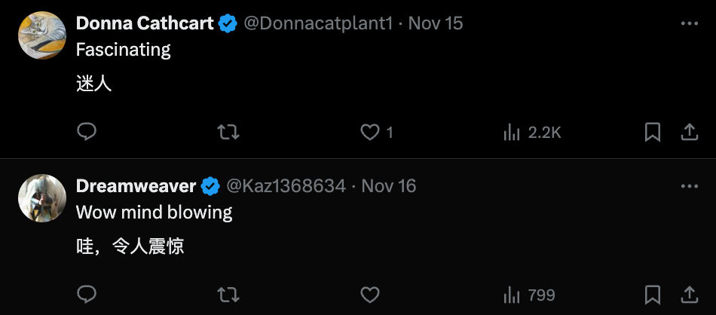This screenshot has width=716, height=315.
Task: Share Donna Cathcart's tweet
Action: pos(689,133)
